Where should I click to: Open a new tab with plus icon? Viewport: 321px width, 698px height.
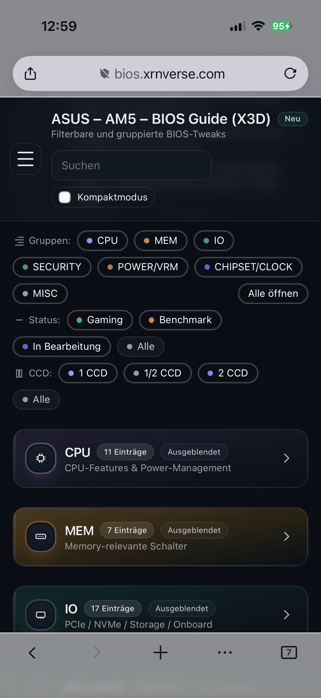[160, 652]
